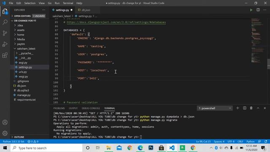Switch to the Output panel tab
This screenshot has width=270, height=152.
click(73, 108)
